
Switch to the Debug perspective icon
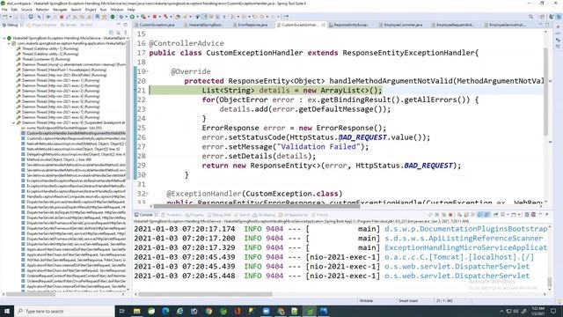coord(559,17)
